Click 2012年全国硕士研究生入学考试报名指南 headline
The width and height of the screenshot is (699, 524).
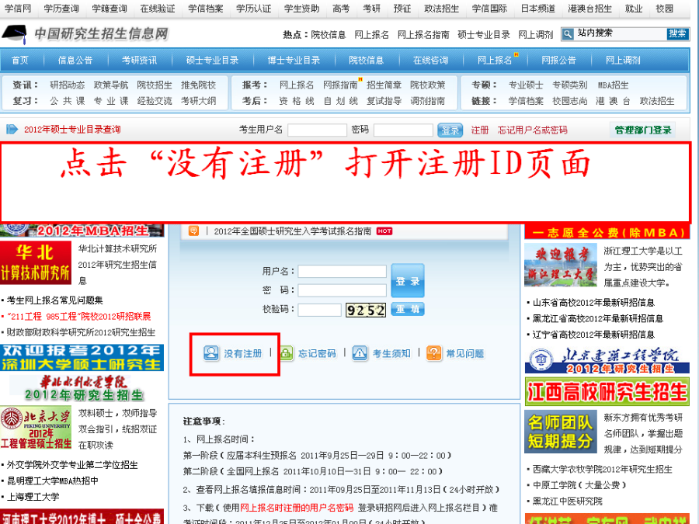pos(293,231)
